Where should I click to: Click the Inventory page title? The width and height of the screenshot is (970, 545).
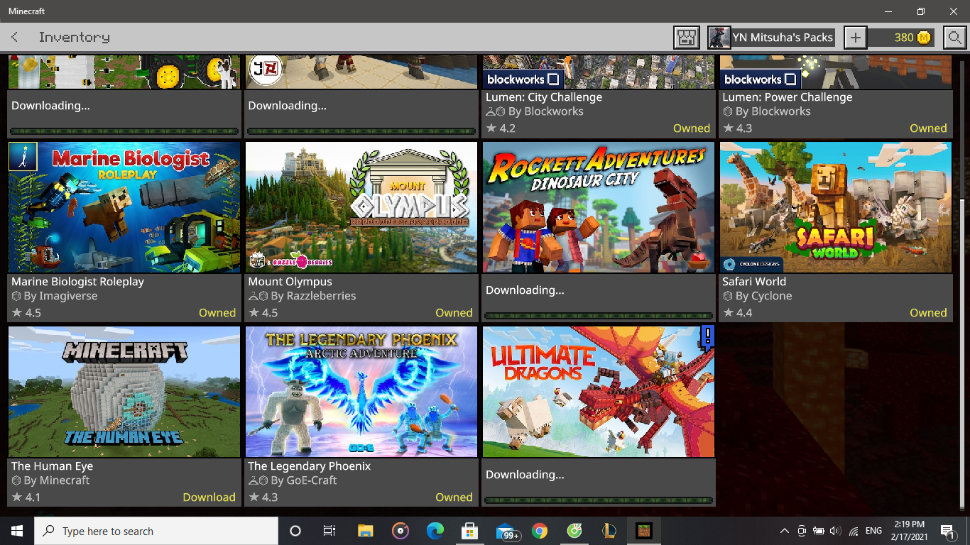75,37
